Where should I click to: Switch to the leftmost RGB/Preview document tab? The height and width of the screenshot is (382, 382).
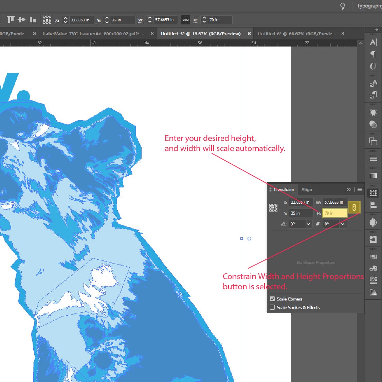coord(14,34)
